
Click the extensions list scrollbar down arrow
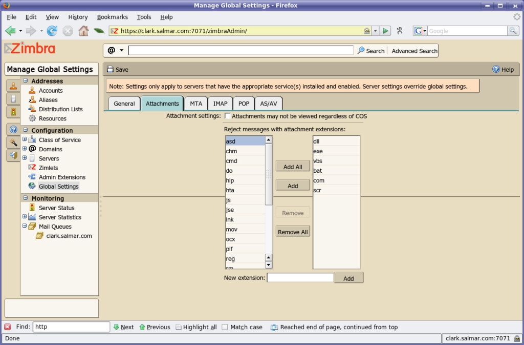pos(269,265)
